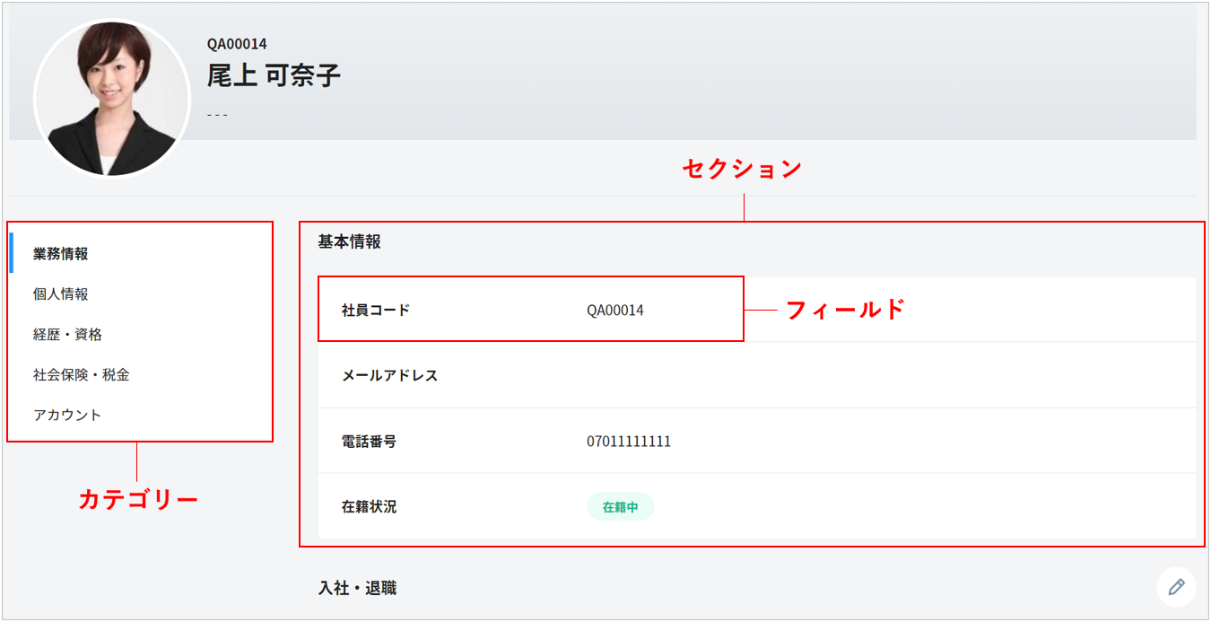Click the employee profile photo
This screenshot has width=1211, height=622.
pyautogui.click(x=112, y=99)
